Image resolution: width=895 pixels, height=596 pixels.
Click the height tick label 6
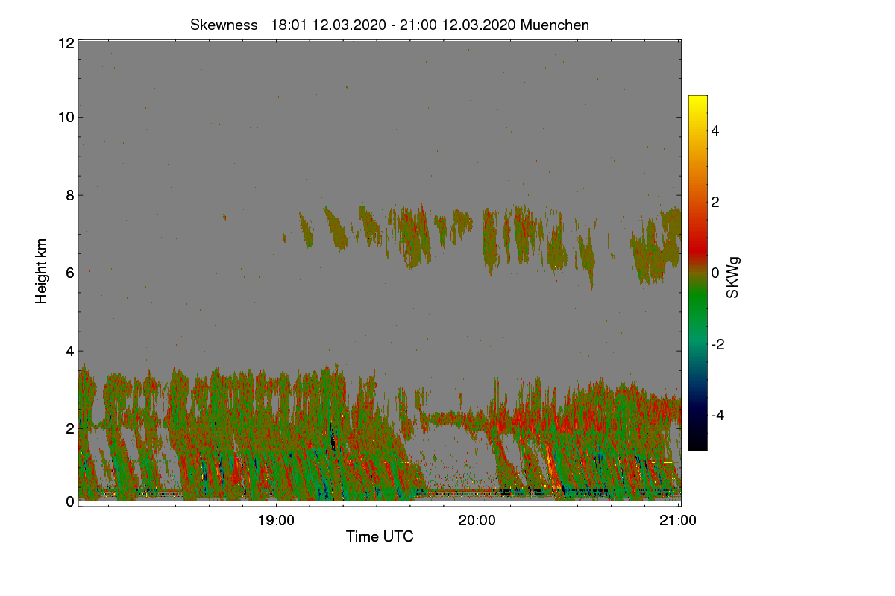click(70, 273)
